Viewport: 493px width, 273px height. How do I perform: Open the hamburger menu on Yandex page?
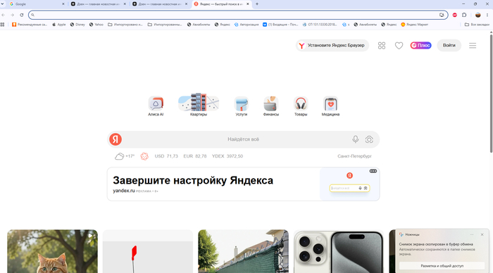[473, 46]
